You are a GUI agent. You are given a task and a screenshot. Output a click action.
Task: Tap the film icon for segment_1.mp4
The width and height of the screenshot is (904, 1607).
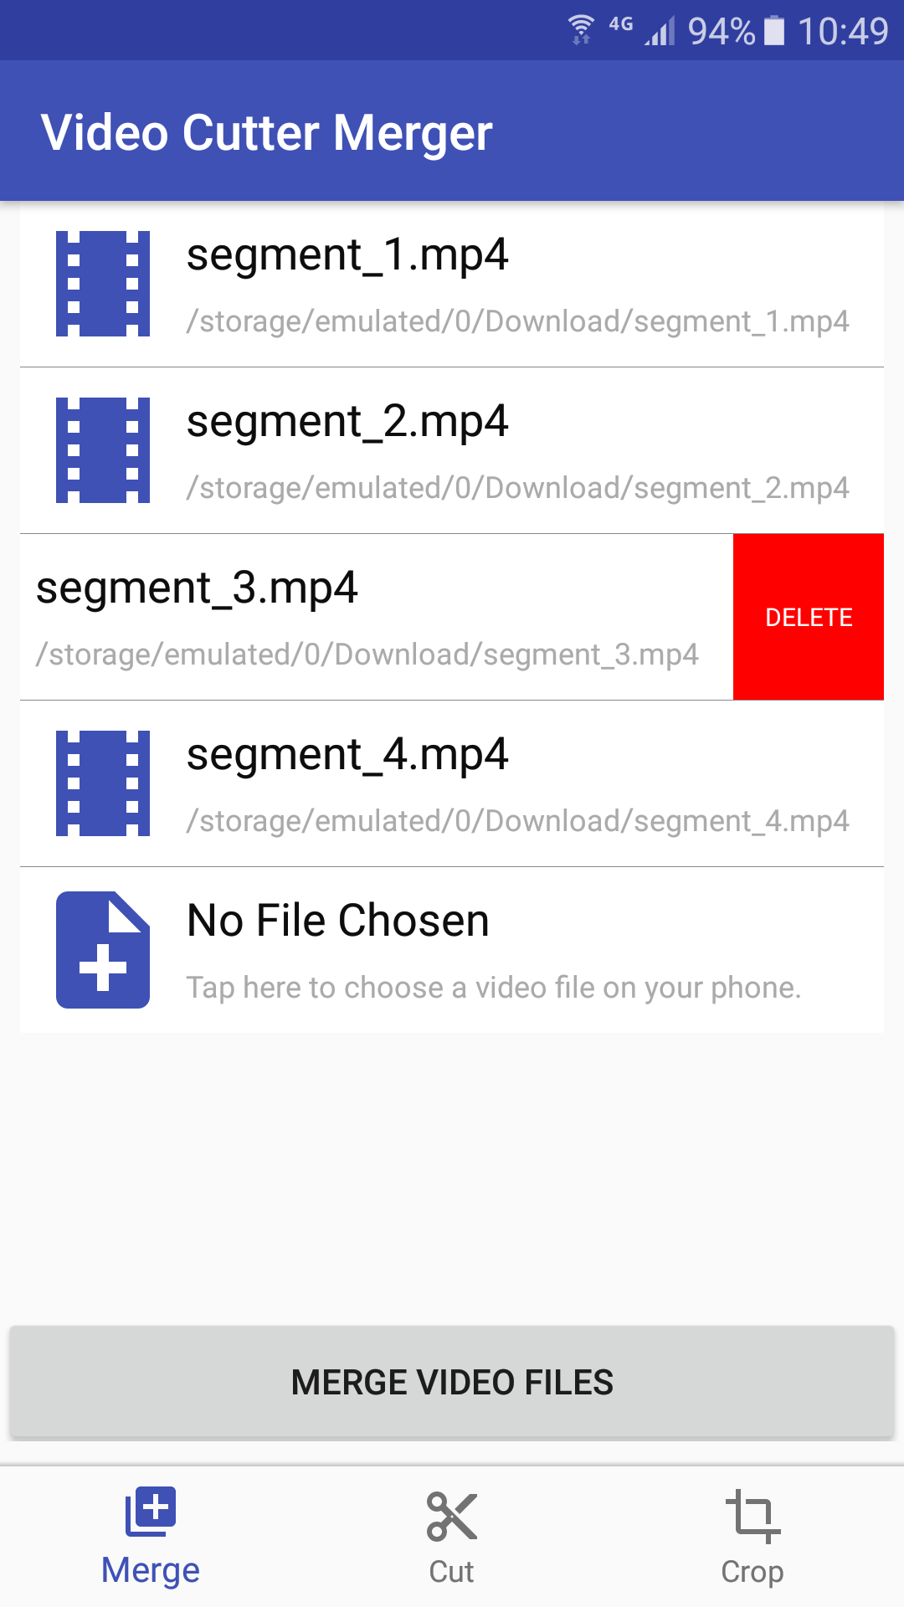103,284
